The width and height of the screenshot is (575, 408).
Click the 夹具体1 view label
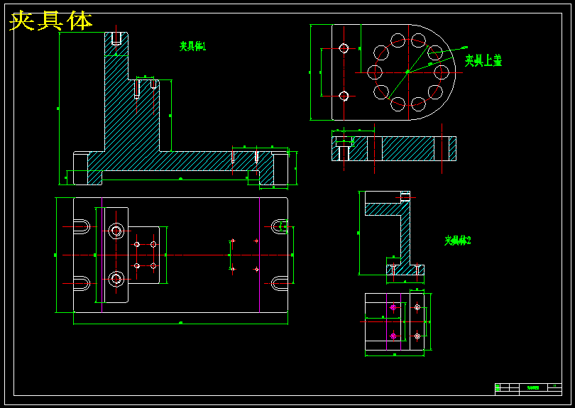(x=193, y=46)
